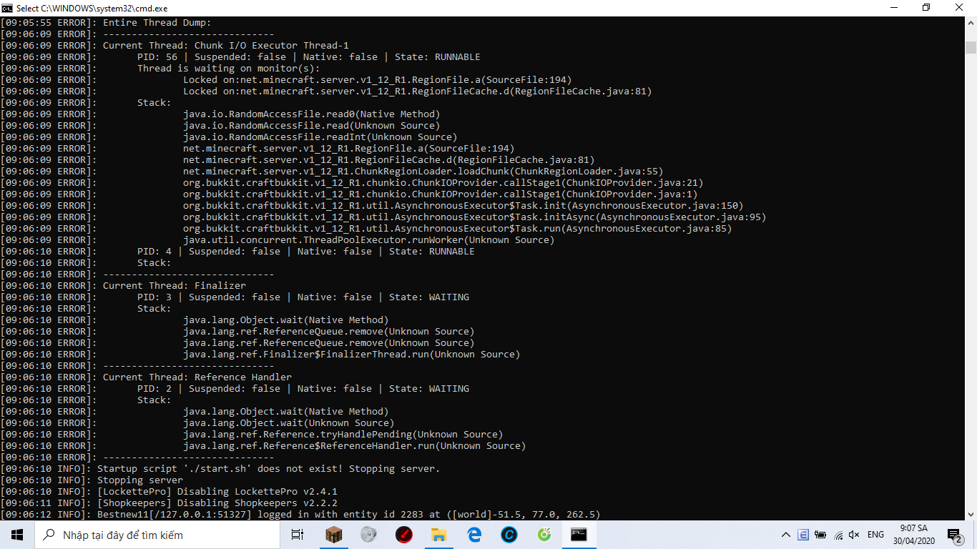Viewport: 977px width, 549px height.
Task: Click the gray speaker app in the taskbar
Action: (369, 535)
